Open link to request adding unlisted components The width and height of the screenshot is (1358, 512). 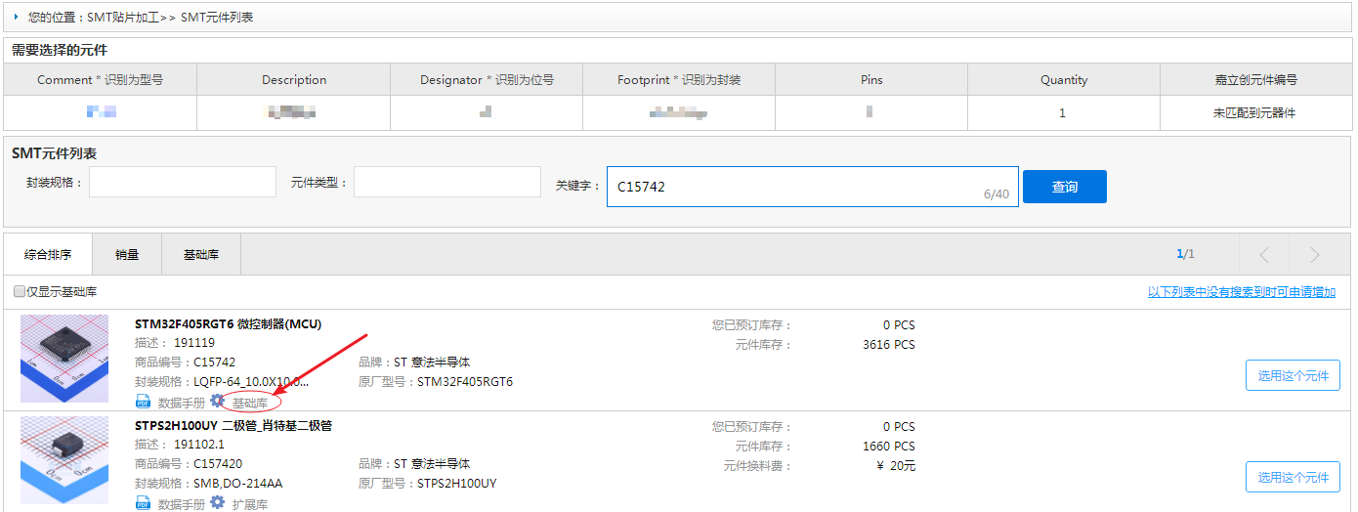tap(1241, 292)
